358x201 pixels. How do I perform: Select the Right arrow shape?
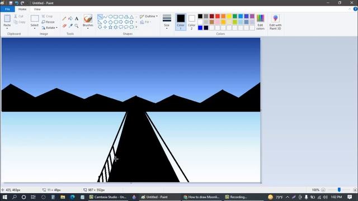point(121,22)
